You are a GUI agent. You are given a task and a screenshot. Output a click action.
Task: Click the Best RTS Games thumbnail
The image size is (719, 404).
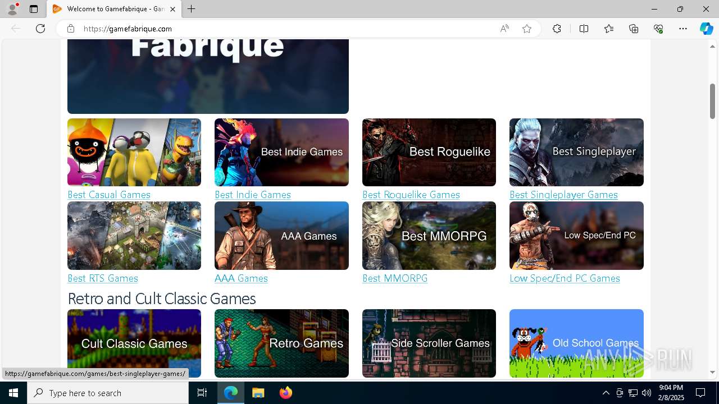click(134, 236)
